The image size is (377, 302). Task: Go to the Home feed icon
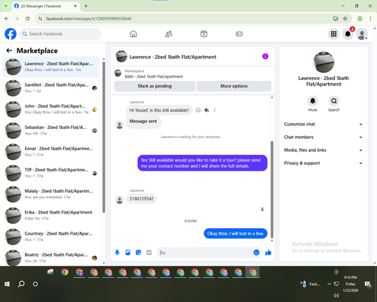coord(133,34)
